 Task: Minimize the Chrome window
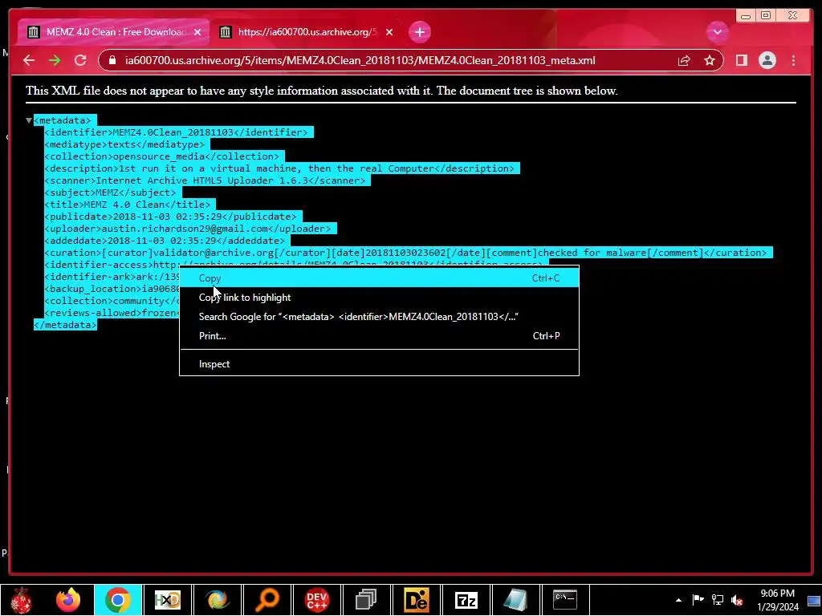click(x=746, y=15)
